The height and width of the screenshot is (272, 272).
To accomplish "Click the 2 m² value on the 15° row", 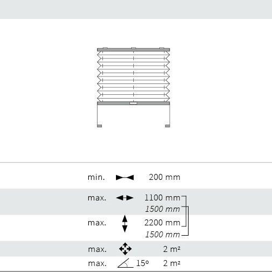I will click(172, 263).
